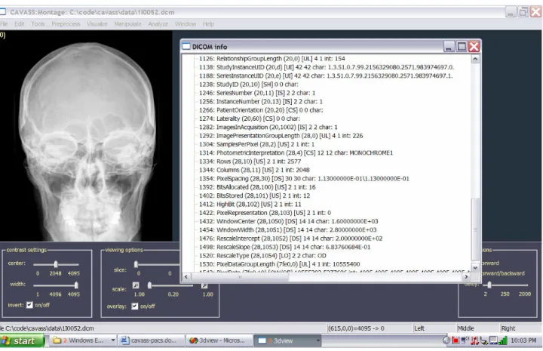Screen dimensions: 543x351
Task: Open the Visualize menu
Action: coord(97,24)
